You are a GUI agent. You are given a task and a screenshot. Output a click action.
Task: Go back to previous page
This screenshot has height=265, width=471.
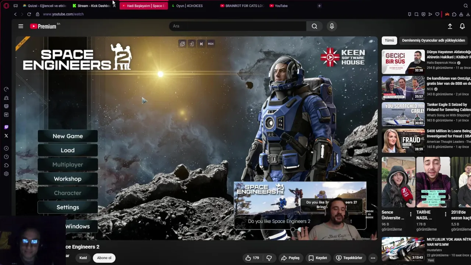pyautogui.click(x=15, y=14)
